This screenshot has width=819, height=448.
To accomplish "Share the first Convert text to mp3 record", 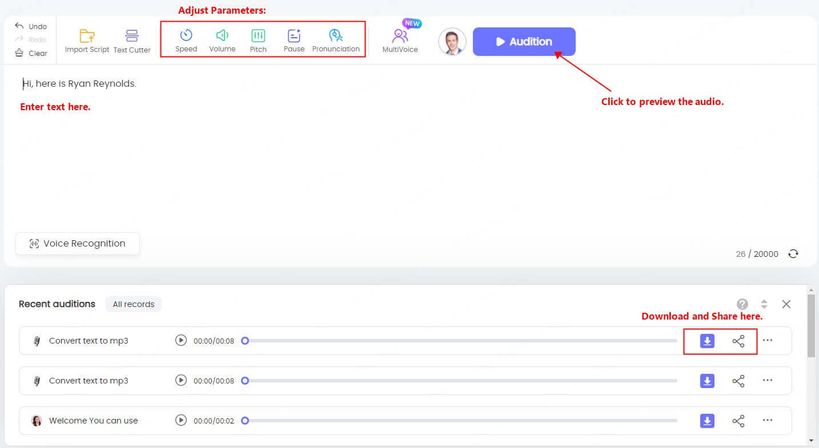I will click(738, 341).
